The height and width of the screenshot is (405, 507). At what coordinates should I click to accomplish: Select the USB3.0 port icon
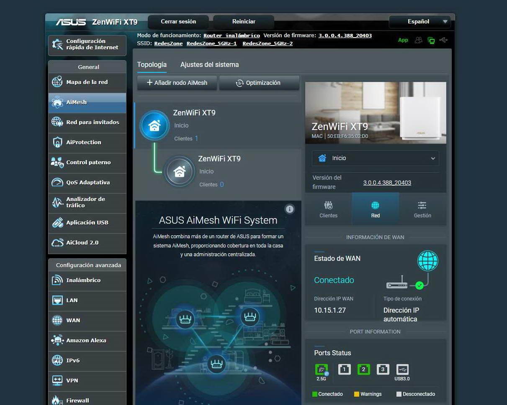(402, 369)
